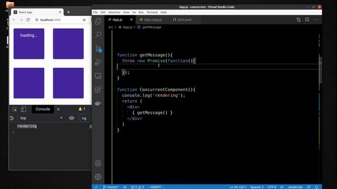Open the Run menu
337x189 pixels.
pos(141,12)
